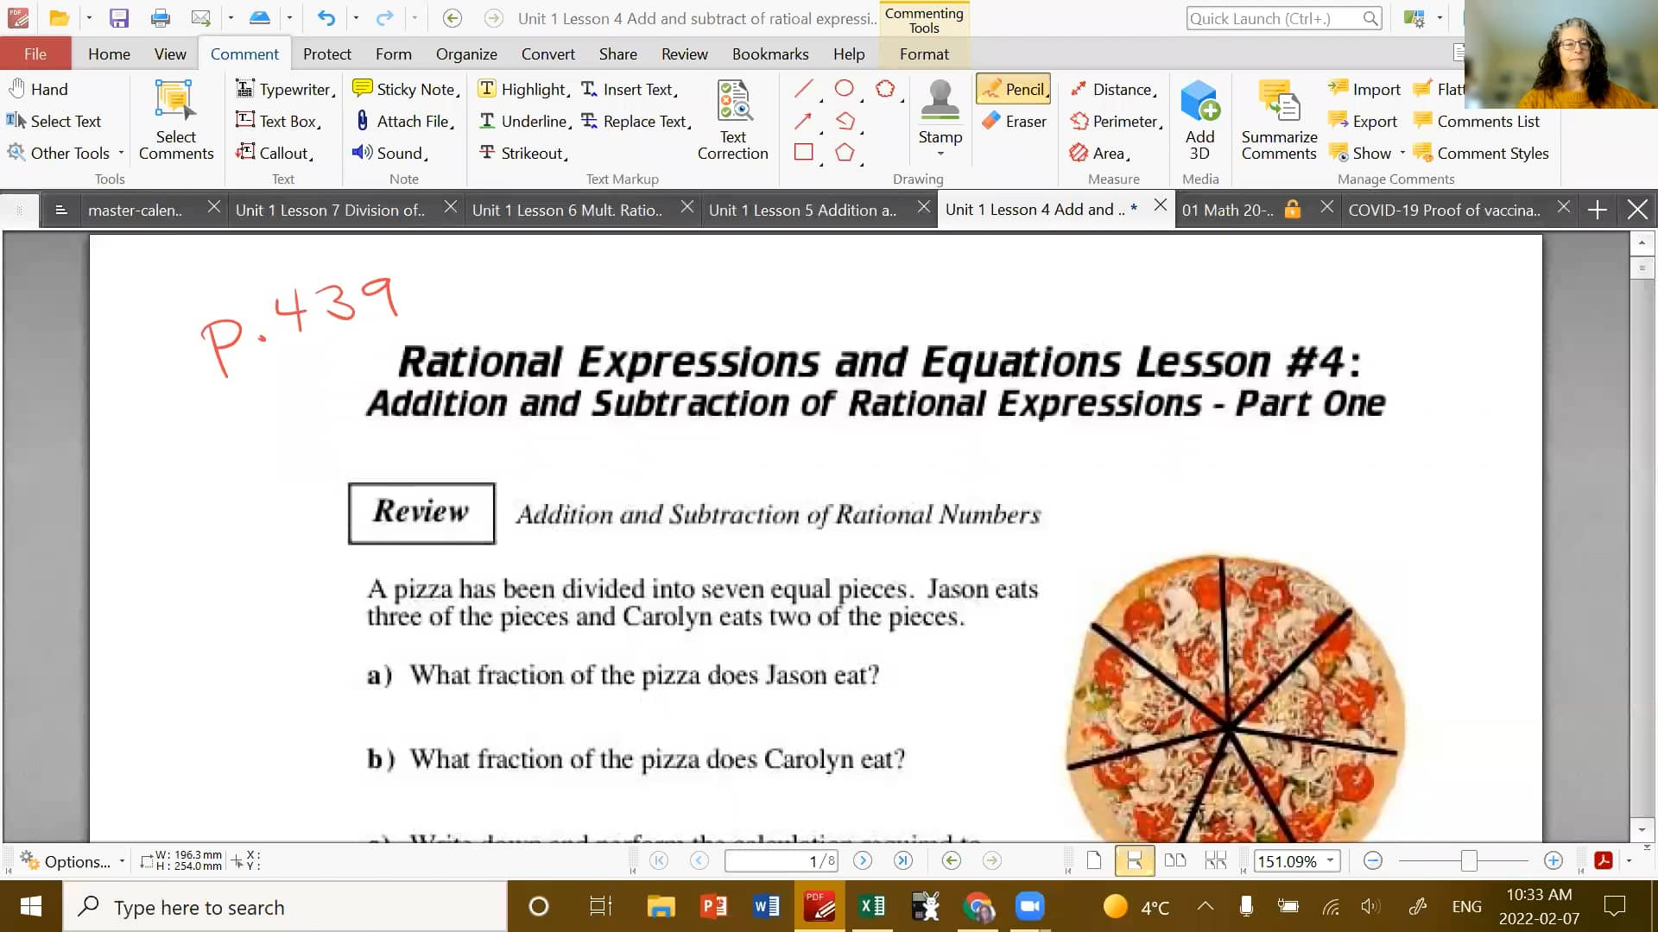
Task: Open the Summarize Comments tool
Action: 1278,121
